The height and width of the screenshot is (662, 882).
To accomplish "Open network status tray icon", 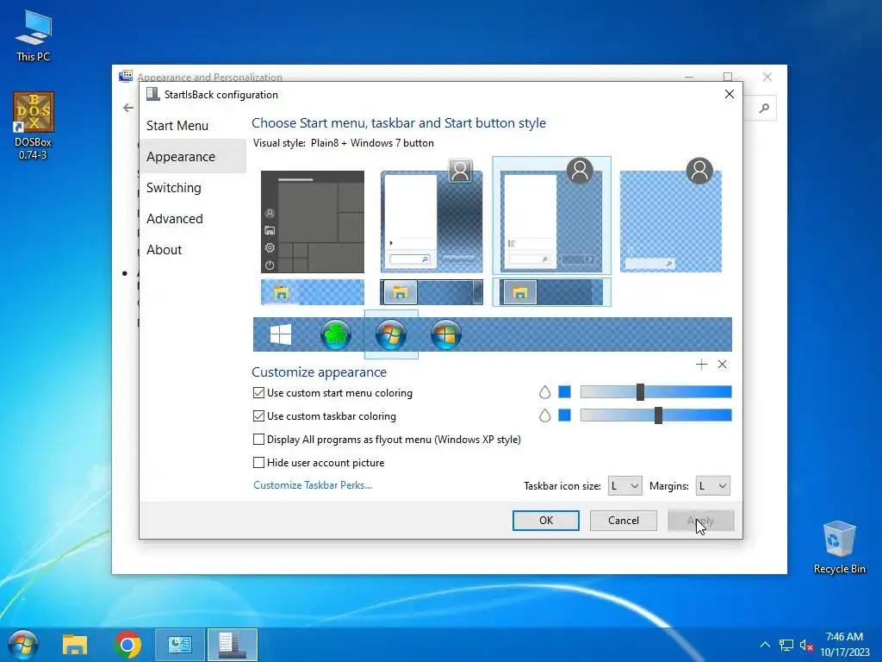I will point(786,645).
